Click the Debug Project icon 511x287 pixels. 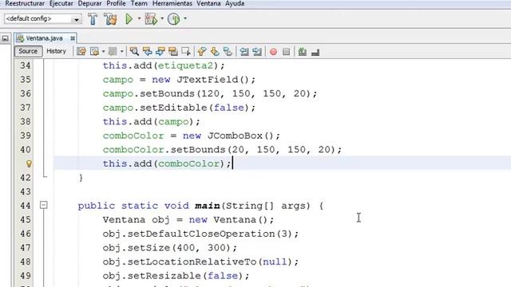(151, 19)
